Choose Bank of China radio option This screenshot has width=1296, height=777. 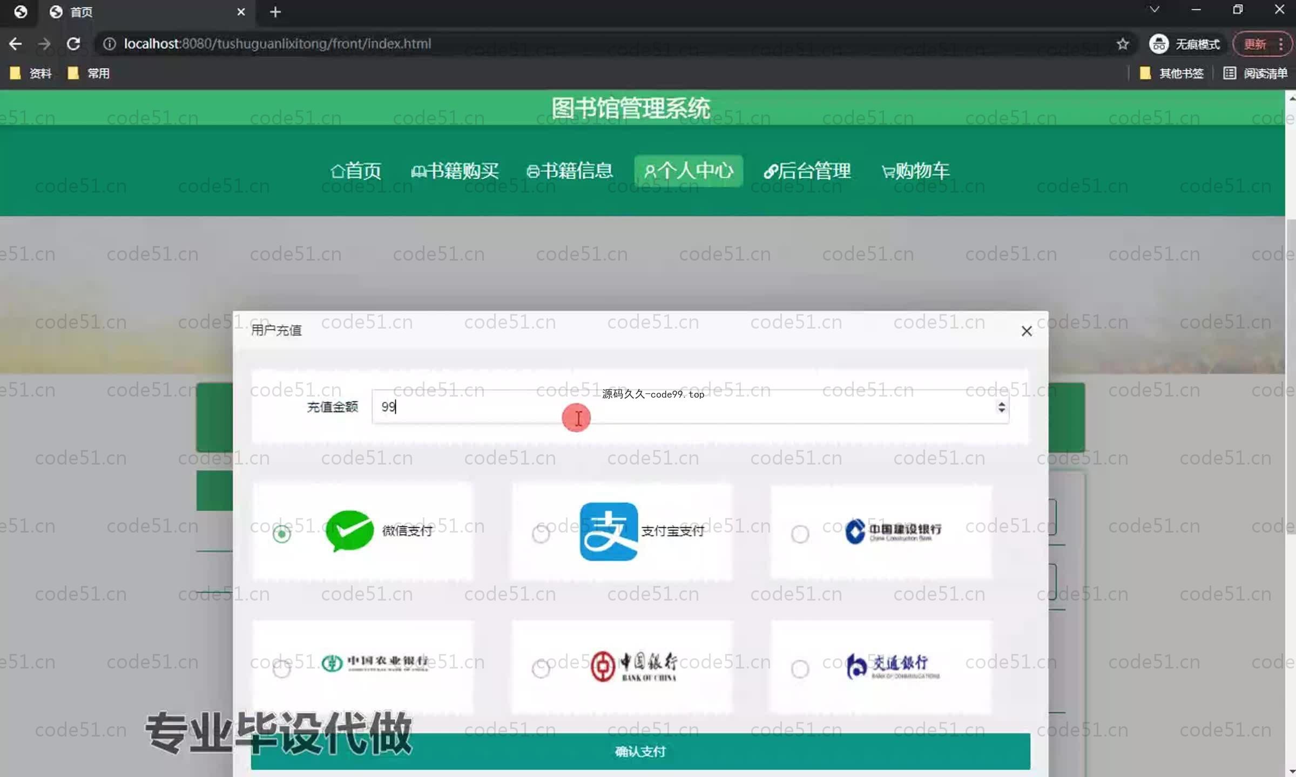pyautogui.click(x=541, y=669)
